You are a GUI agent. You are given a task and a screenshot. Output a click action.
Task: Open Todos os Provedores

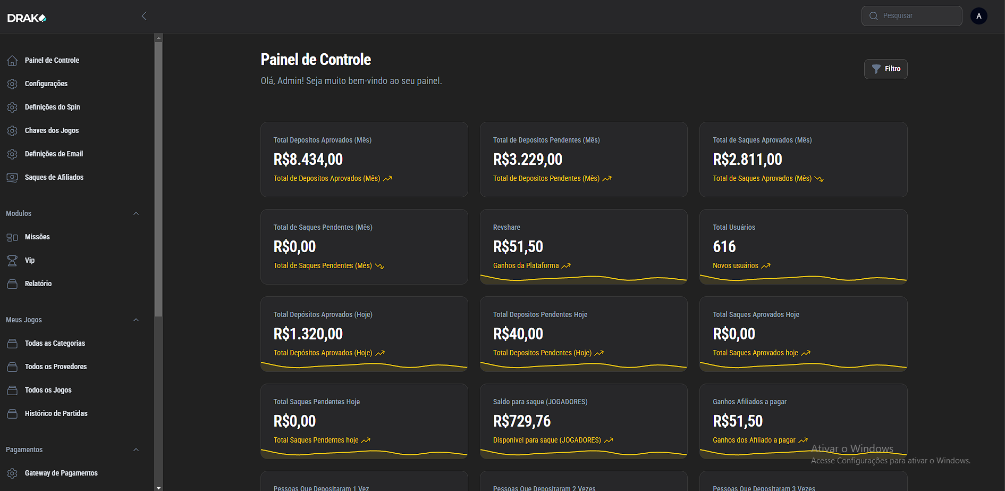click(x=56, y=367)
